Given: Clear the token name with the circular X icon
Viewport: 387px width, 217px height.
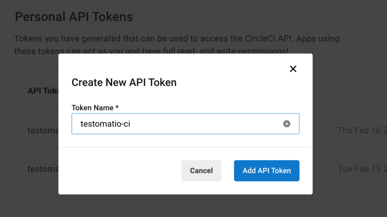Looking at the screenshot, I should pyautogui.click(x=286, y=124).
